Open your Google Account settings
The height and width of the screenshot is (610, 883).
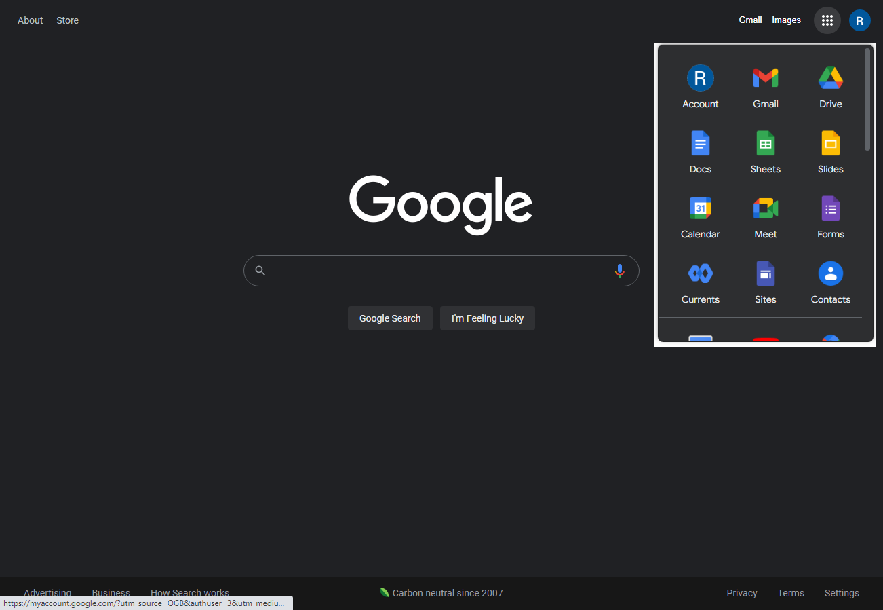(x=700, y=86)
